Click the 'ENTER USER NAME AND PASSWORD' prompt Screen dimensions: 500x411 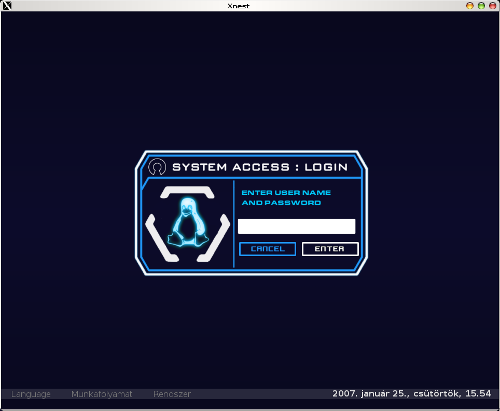click(286, 197)
